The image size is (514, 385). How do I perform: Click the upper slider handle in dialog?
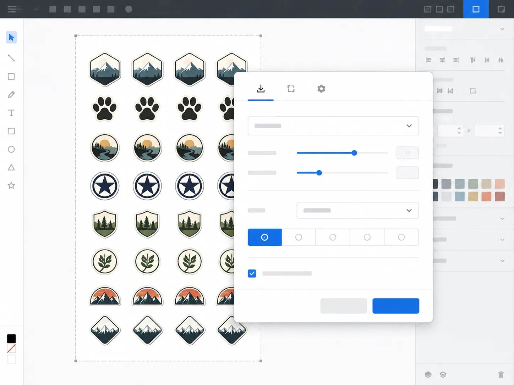click(354, 153)
